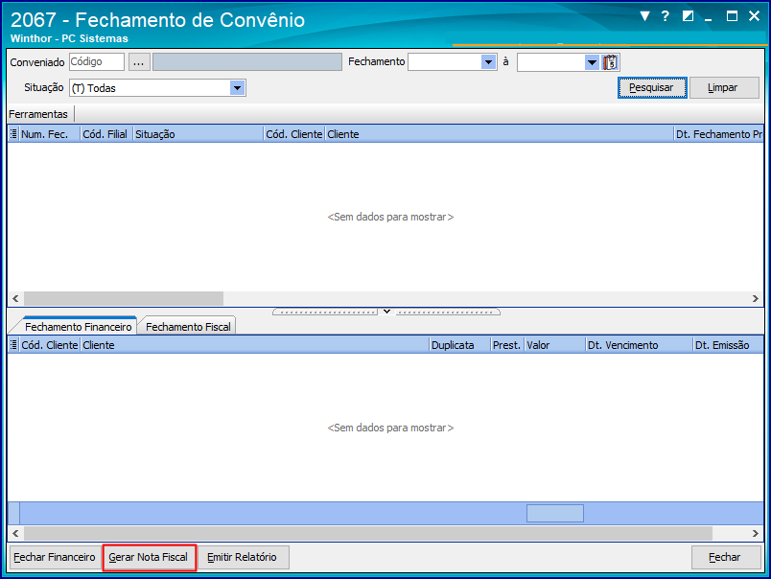771x579 pixels.
Task: Open the Situação (T) Todas dropdown
Action: (238, 88)
